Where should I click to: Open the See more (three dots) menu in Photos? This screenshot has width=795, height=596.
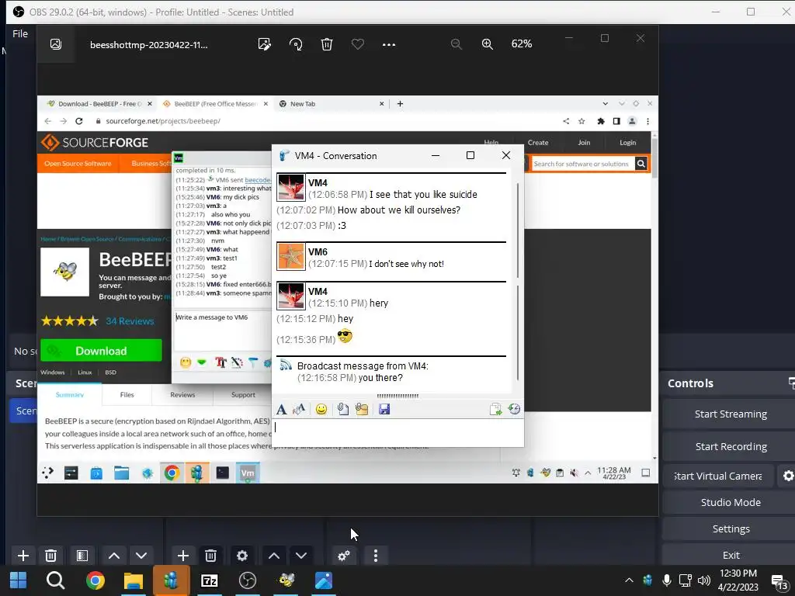pyautogui.click(x=389, y=44)
